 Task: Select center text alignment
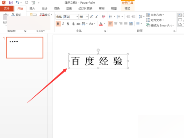[x=116, y=24]
